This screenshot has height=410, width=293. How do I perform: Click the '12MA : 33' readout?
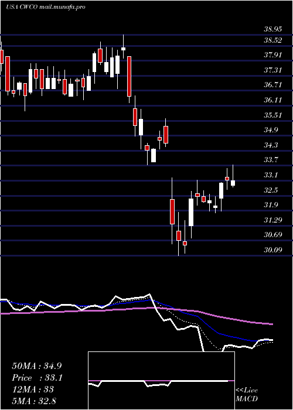tap(33, 389)
